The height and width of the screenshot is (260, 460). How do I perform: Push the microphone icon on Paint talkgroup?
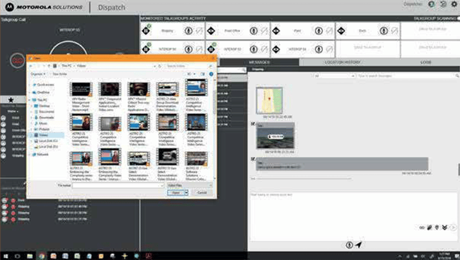point(319,31)
